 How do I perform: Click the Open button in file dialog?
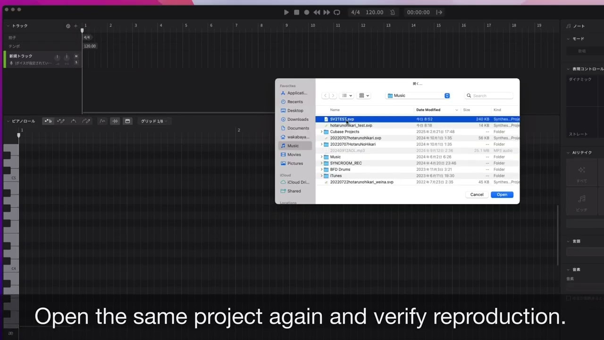click(502, 195)
